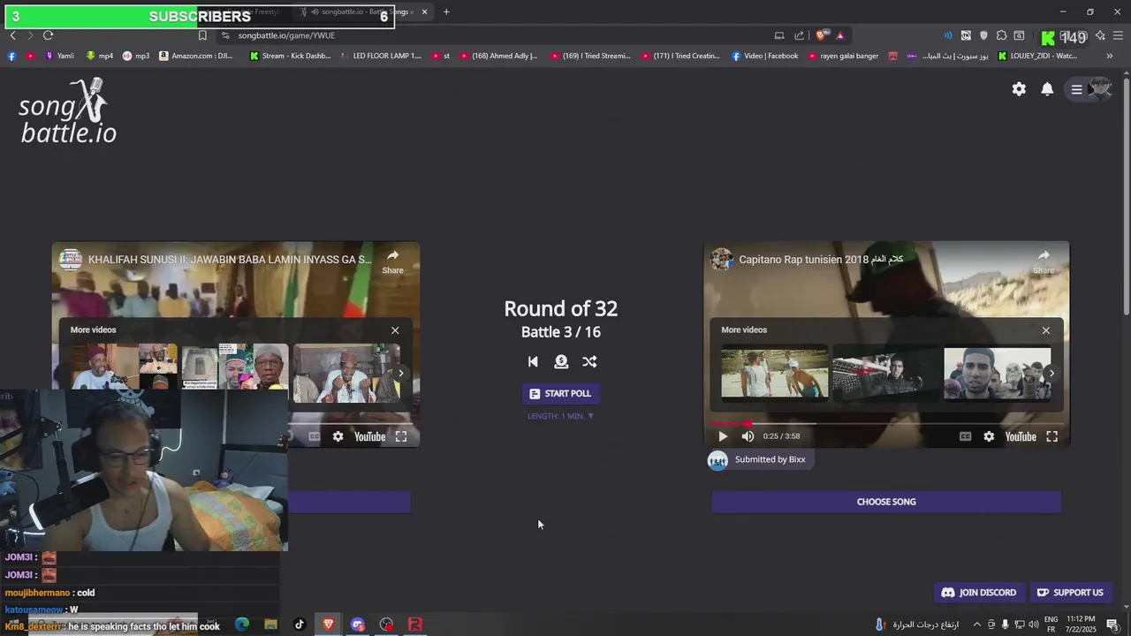Share the Capitano Rap tunisien video
The width and height of the screenshot is (1131, 636).
click(x=1044, y=261)
